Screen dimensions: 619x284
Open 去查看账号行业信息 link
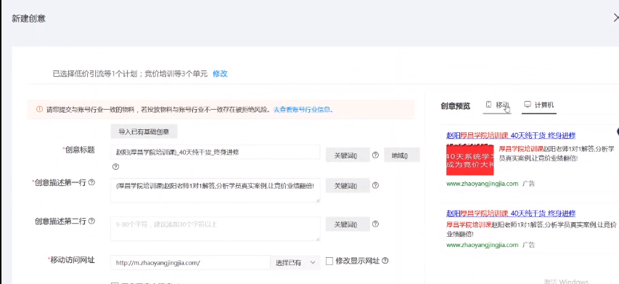coord(303,110)
